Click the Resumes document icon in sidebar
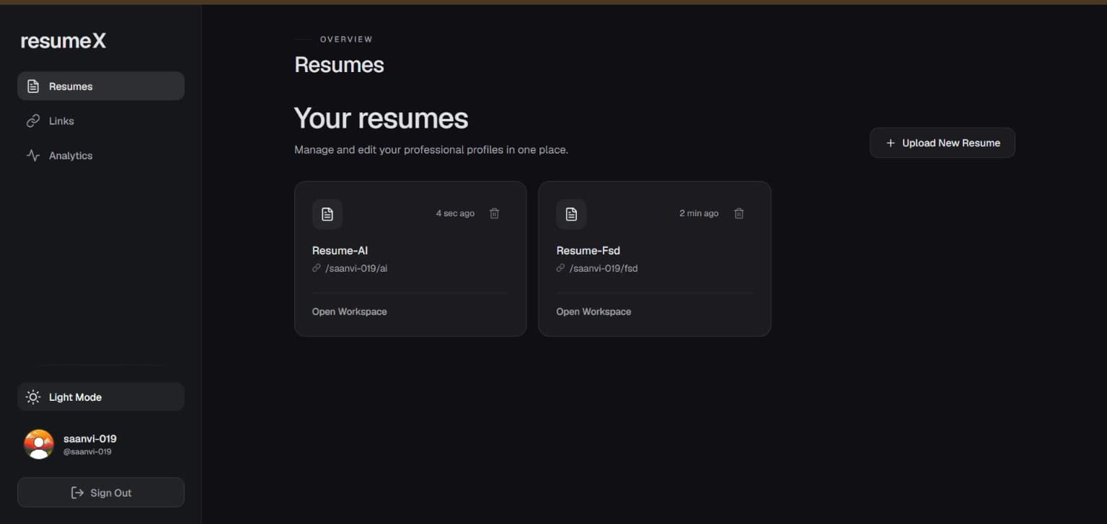 [32, 86]
